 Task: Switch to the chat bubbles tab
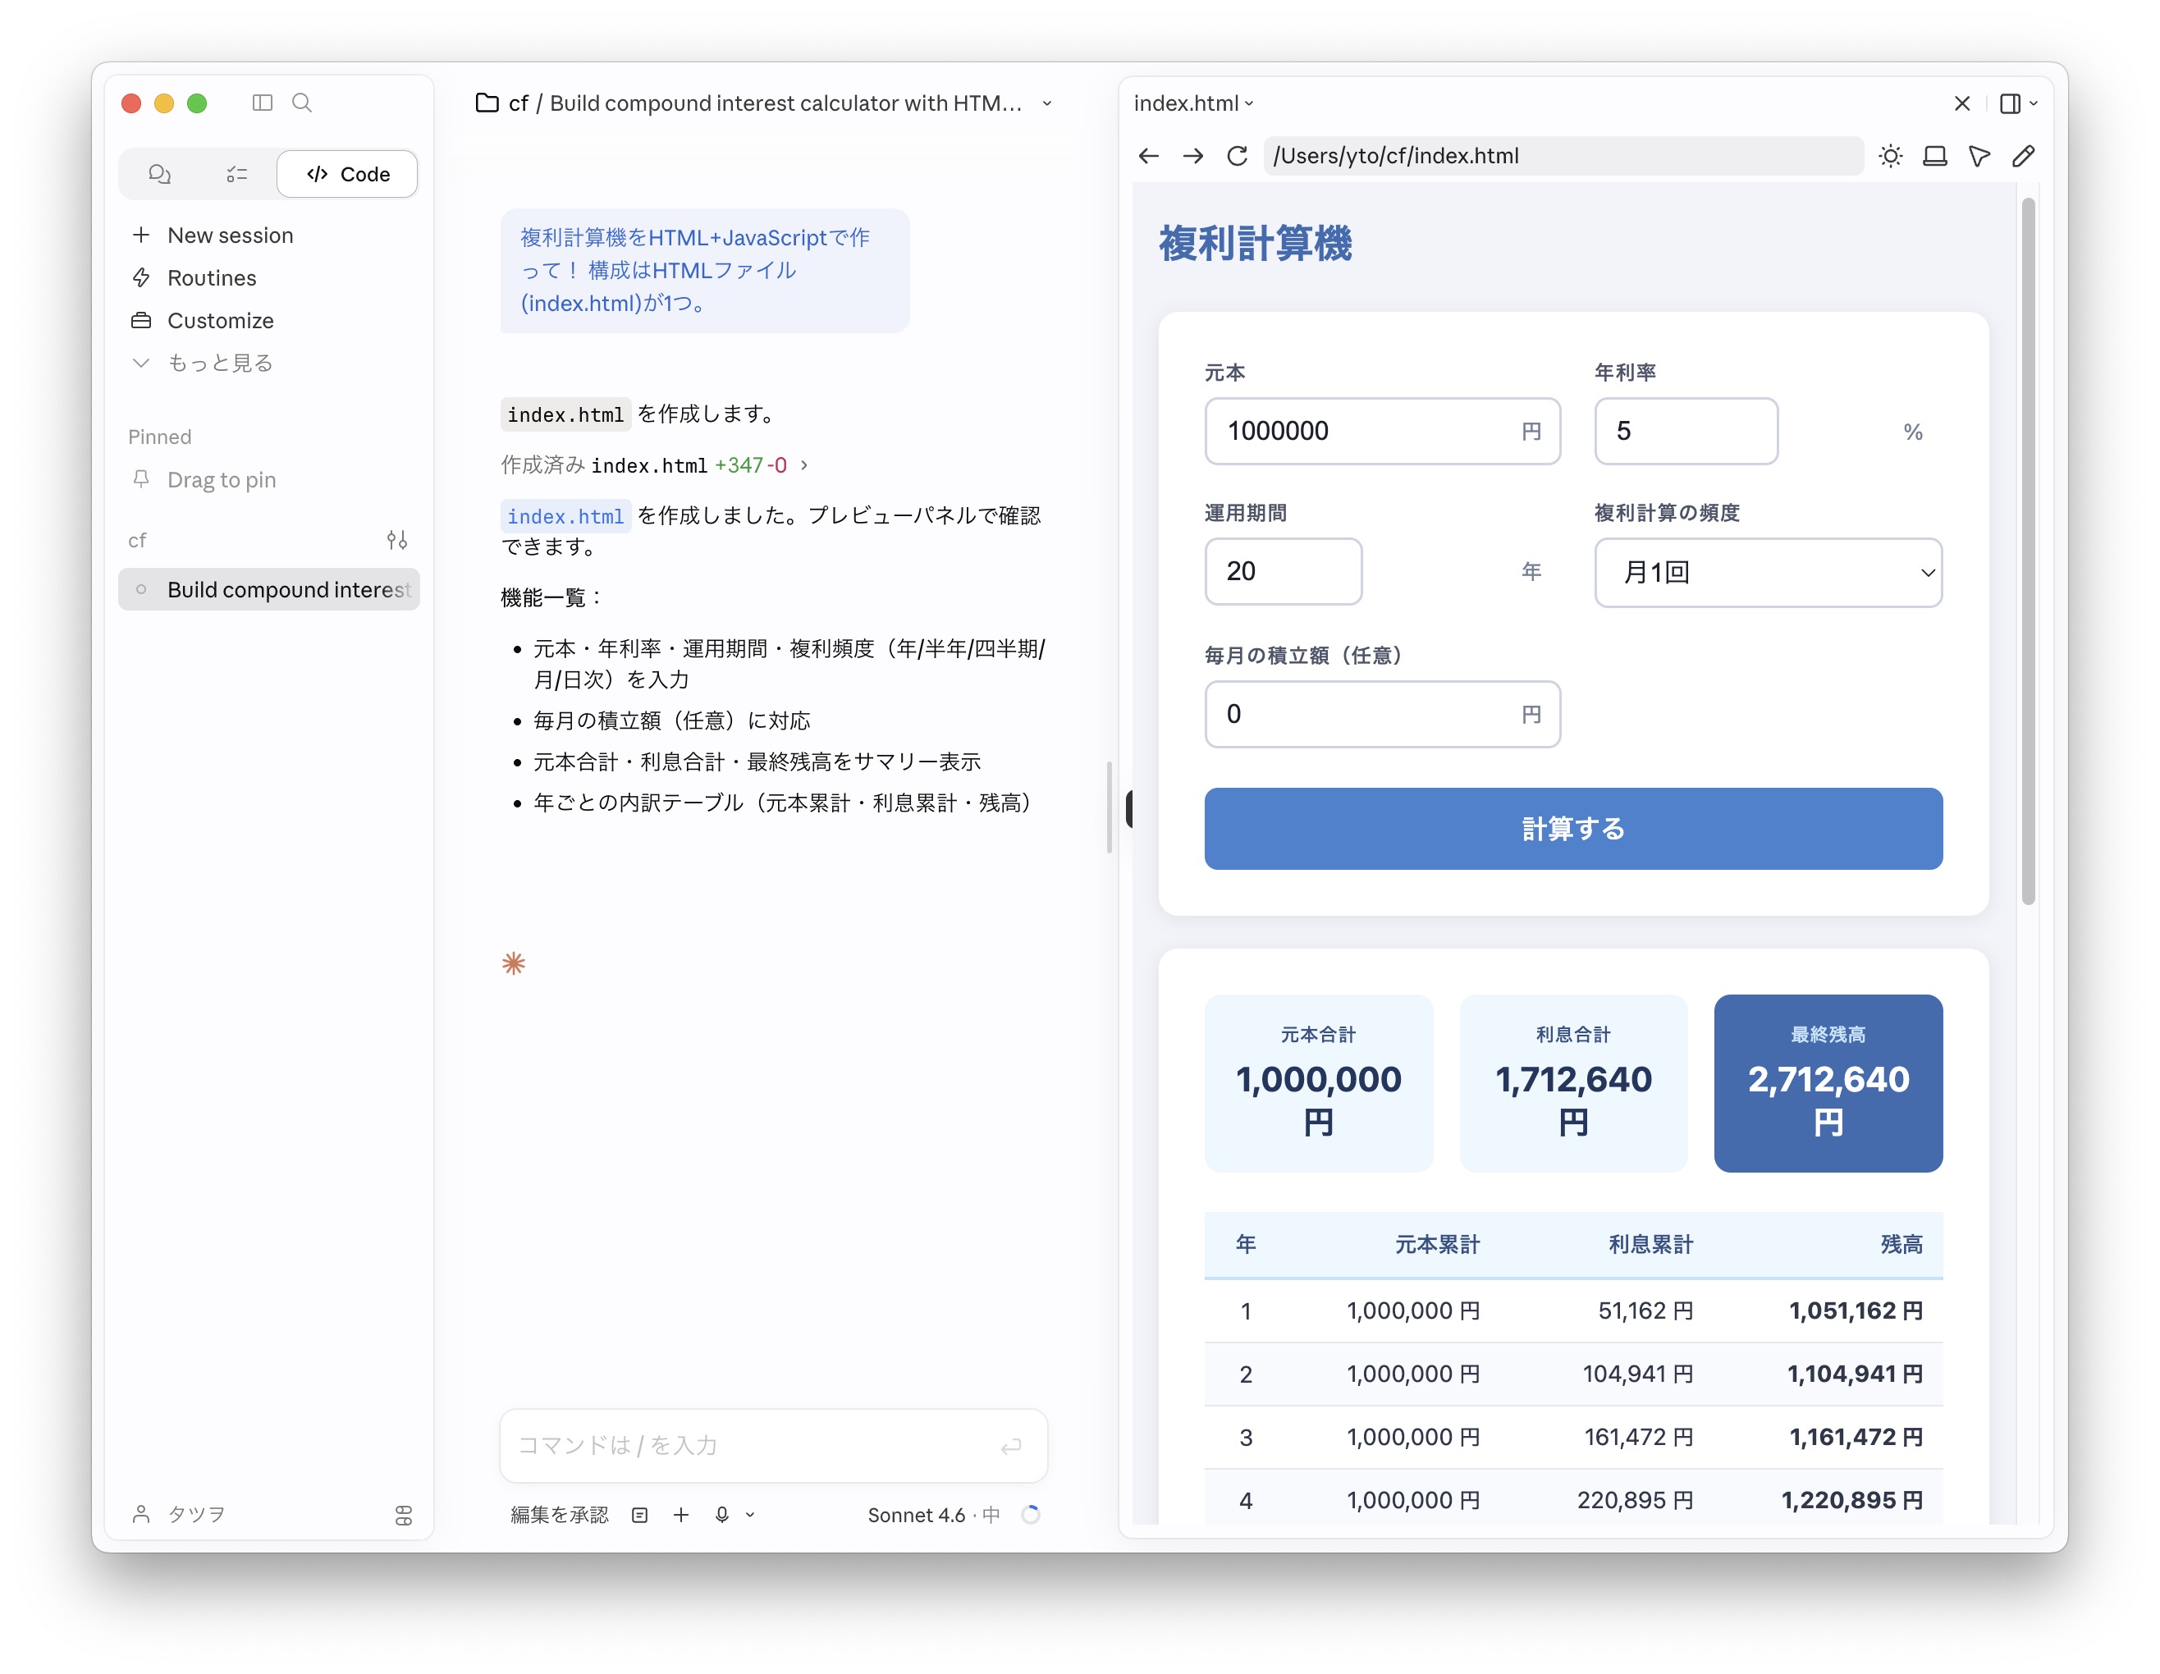[159, 174]
